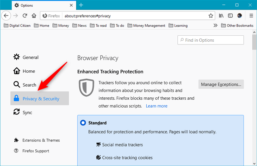Open the Money Management bookmarks folder
The height and width of the screenshot is (166, 257).
(146, 25)
